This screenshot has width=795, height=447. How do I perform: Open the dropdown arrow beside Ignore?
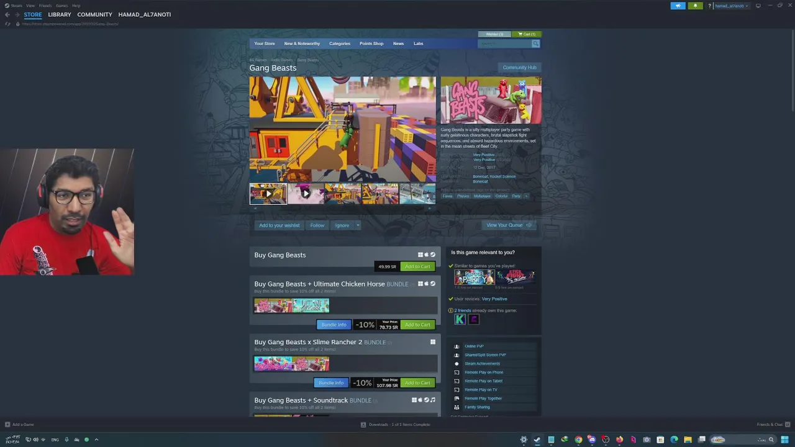click(357, 225)
